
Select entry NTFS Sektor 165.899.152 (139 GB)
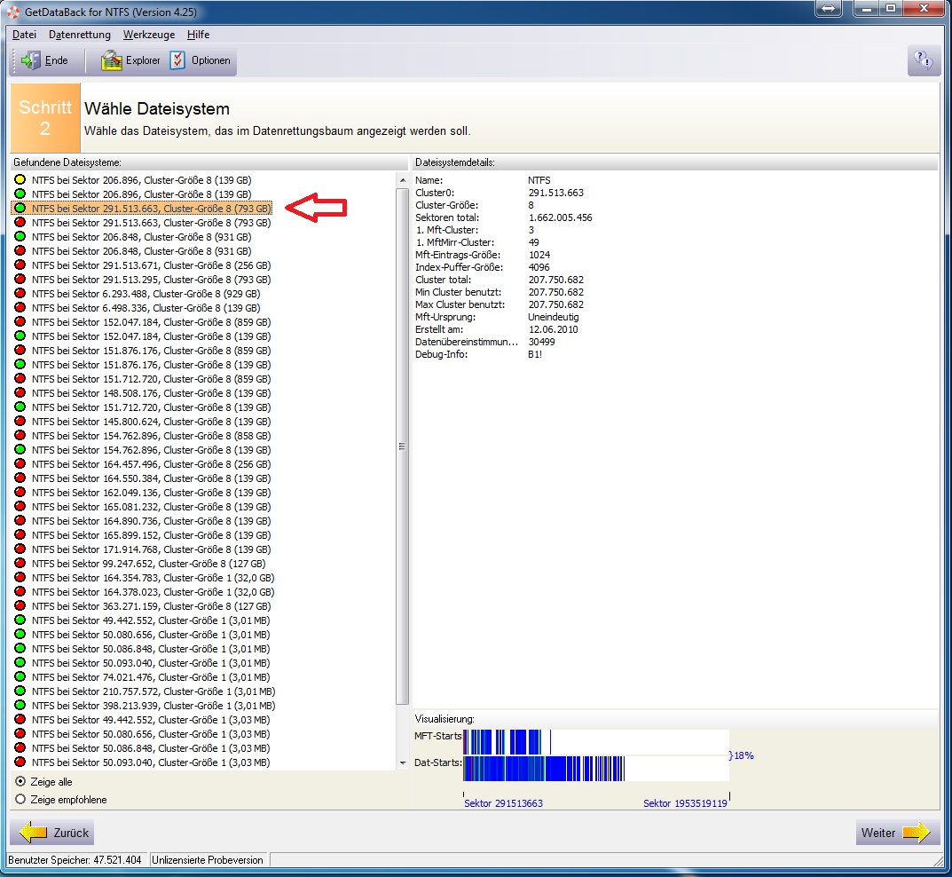click(141, 535)
